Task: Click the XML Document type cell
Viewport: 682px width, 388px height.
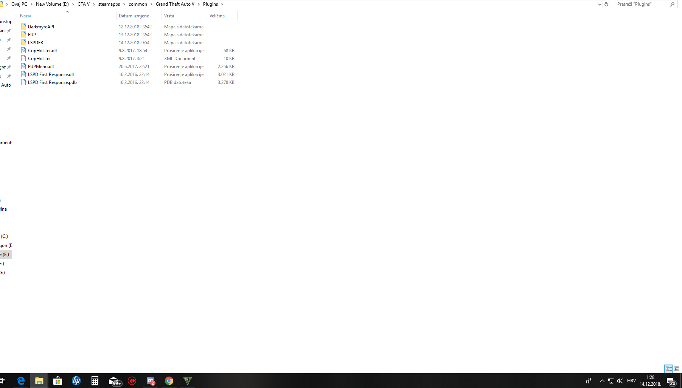Action: click(x=180, y=59)
